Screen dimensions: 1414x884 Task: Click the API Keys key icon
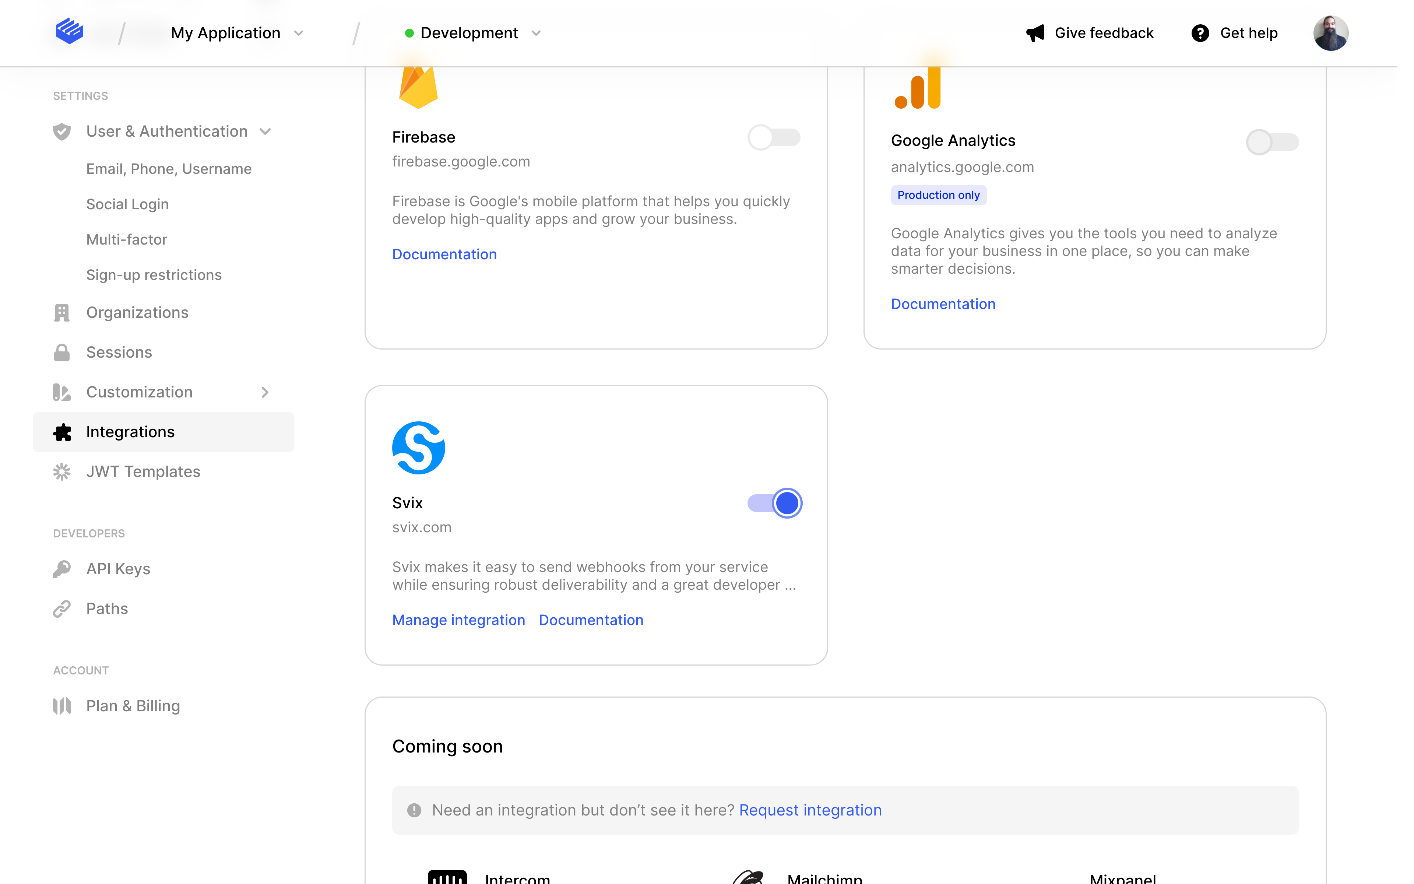click(62, 569)
